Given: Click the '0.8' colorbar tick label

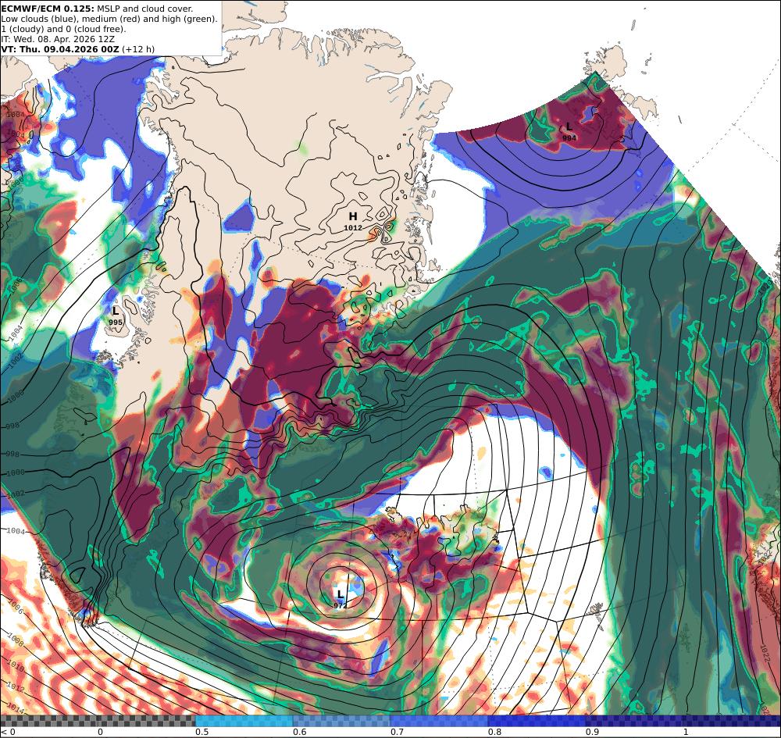Looking at the screenshot, I should [x=494, y=732].
